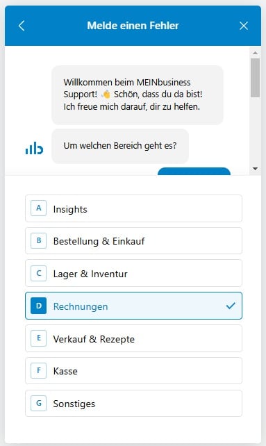
Task: Close the Melde einen Fehler dialog
Action: point(244,26)
